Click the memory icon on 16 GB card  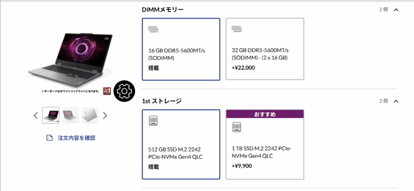click(153, 29)
